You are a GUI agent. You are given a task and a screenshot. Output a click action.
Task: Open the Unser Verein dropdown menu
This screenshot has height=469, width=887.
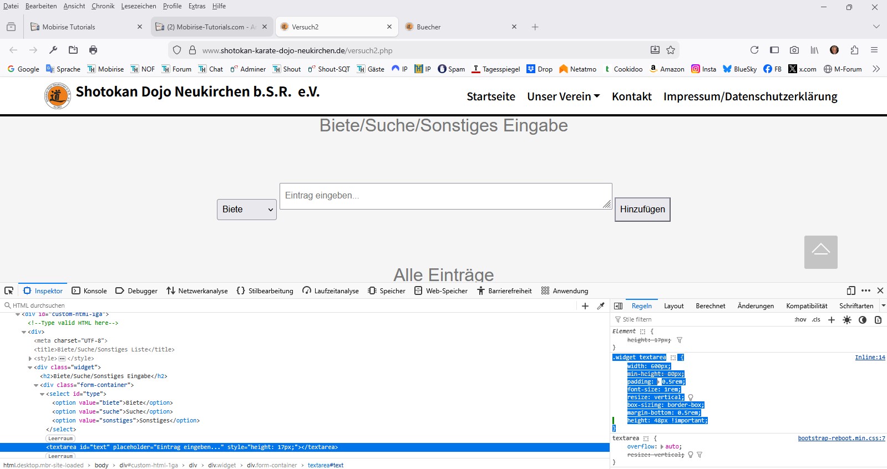pos(563,96)
